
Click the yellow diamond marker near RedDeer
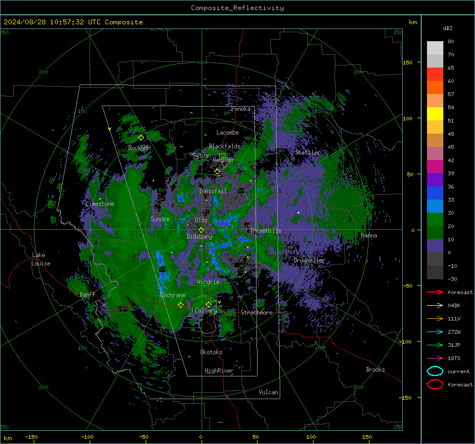point(217,172)
